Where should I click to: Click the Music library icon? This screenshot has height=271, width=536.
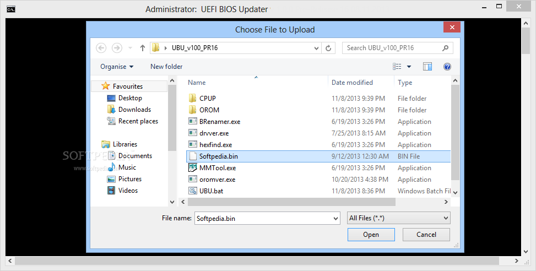111,167
